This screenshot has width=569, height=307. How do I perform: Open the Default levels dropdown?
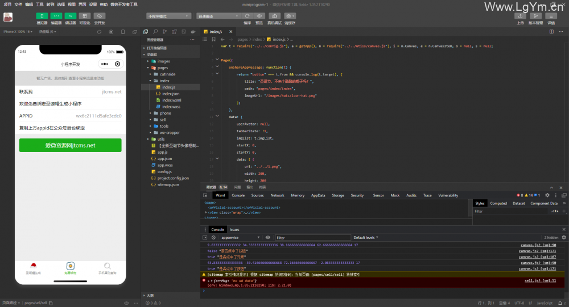click(365, 238)
